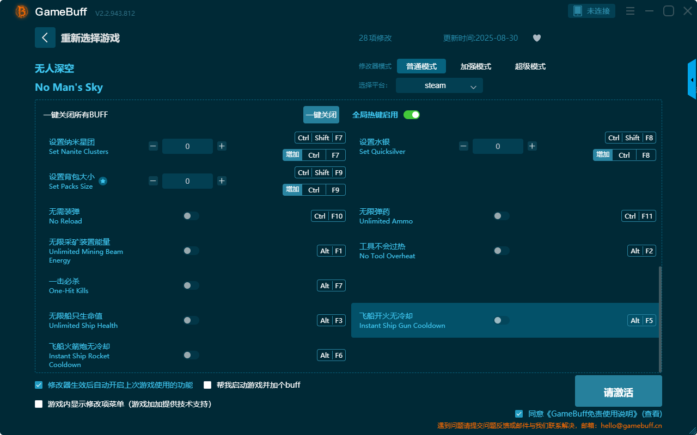The image size is (697, 435).
Task: Turn on No Tool Overheat
Action: click(x=502, y=251)
